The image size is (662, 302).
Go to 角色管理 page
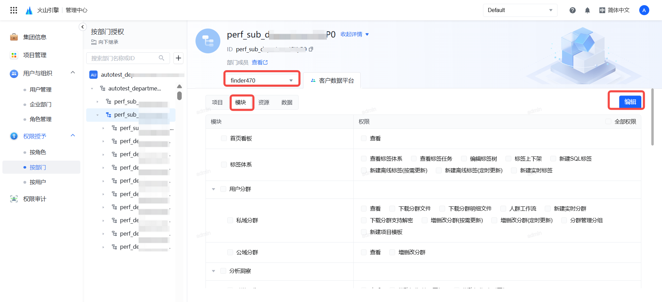tap(40, 119)
